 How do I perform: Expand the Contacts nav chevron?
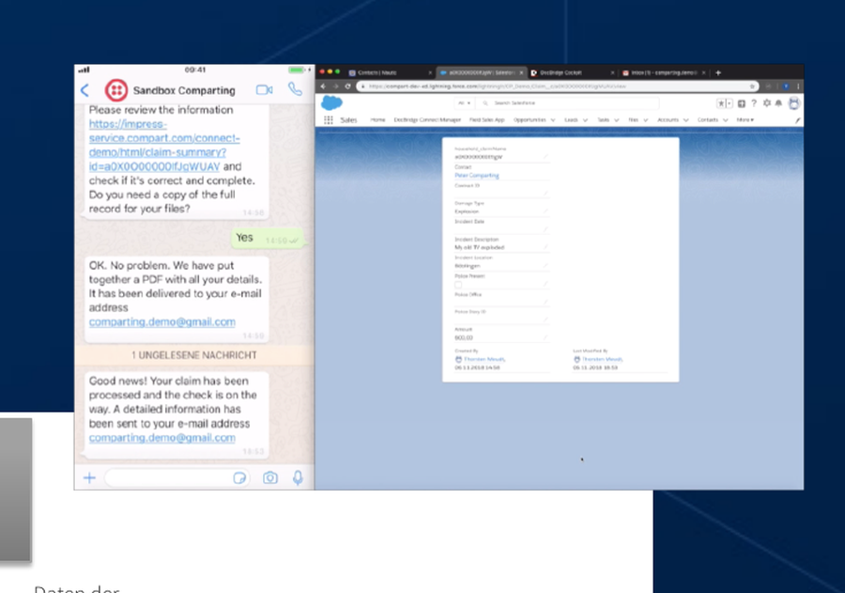[x=726, y=119]
